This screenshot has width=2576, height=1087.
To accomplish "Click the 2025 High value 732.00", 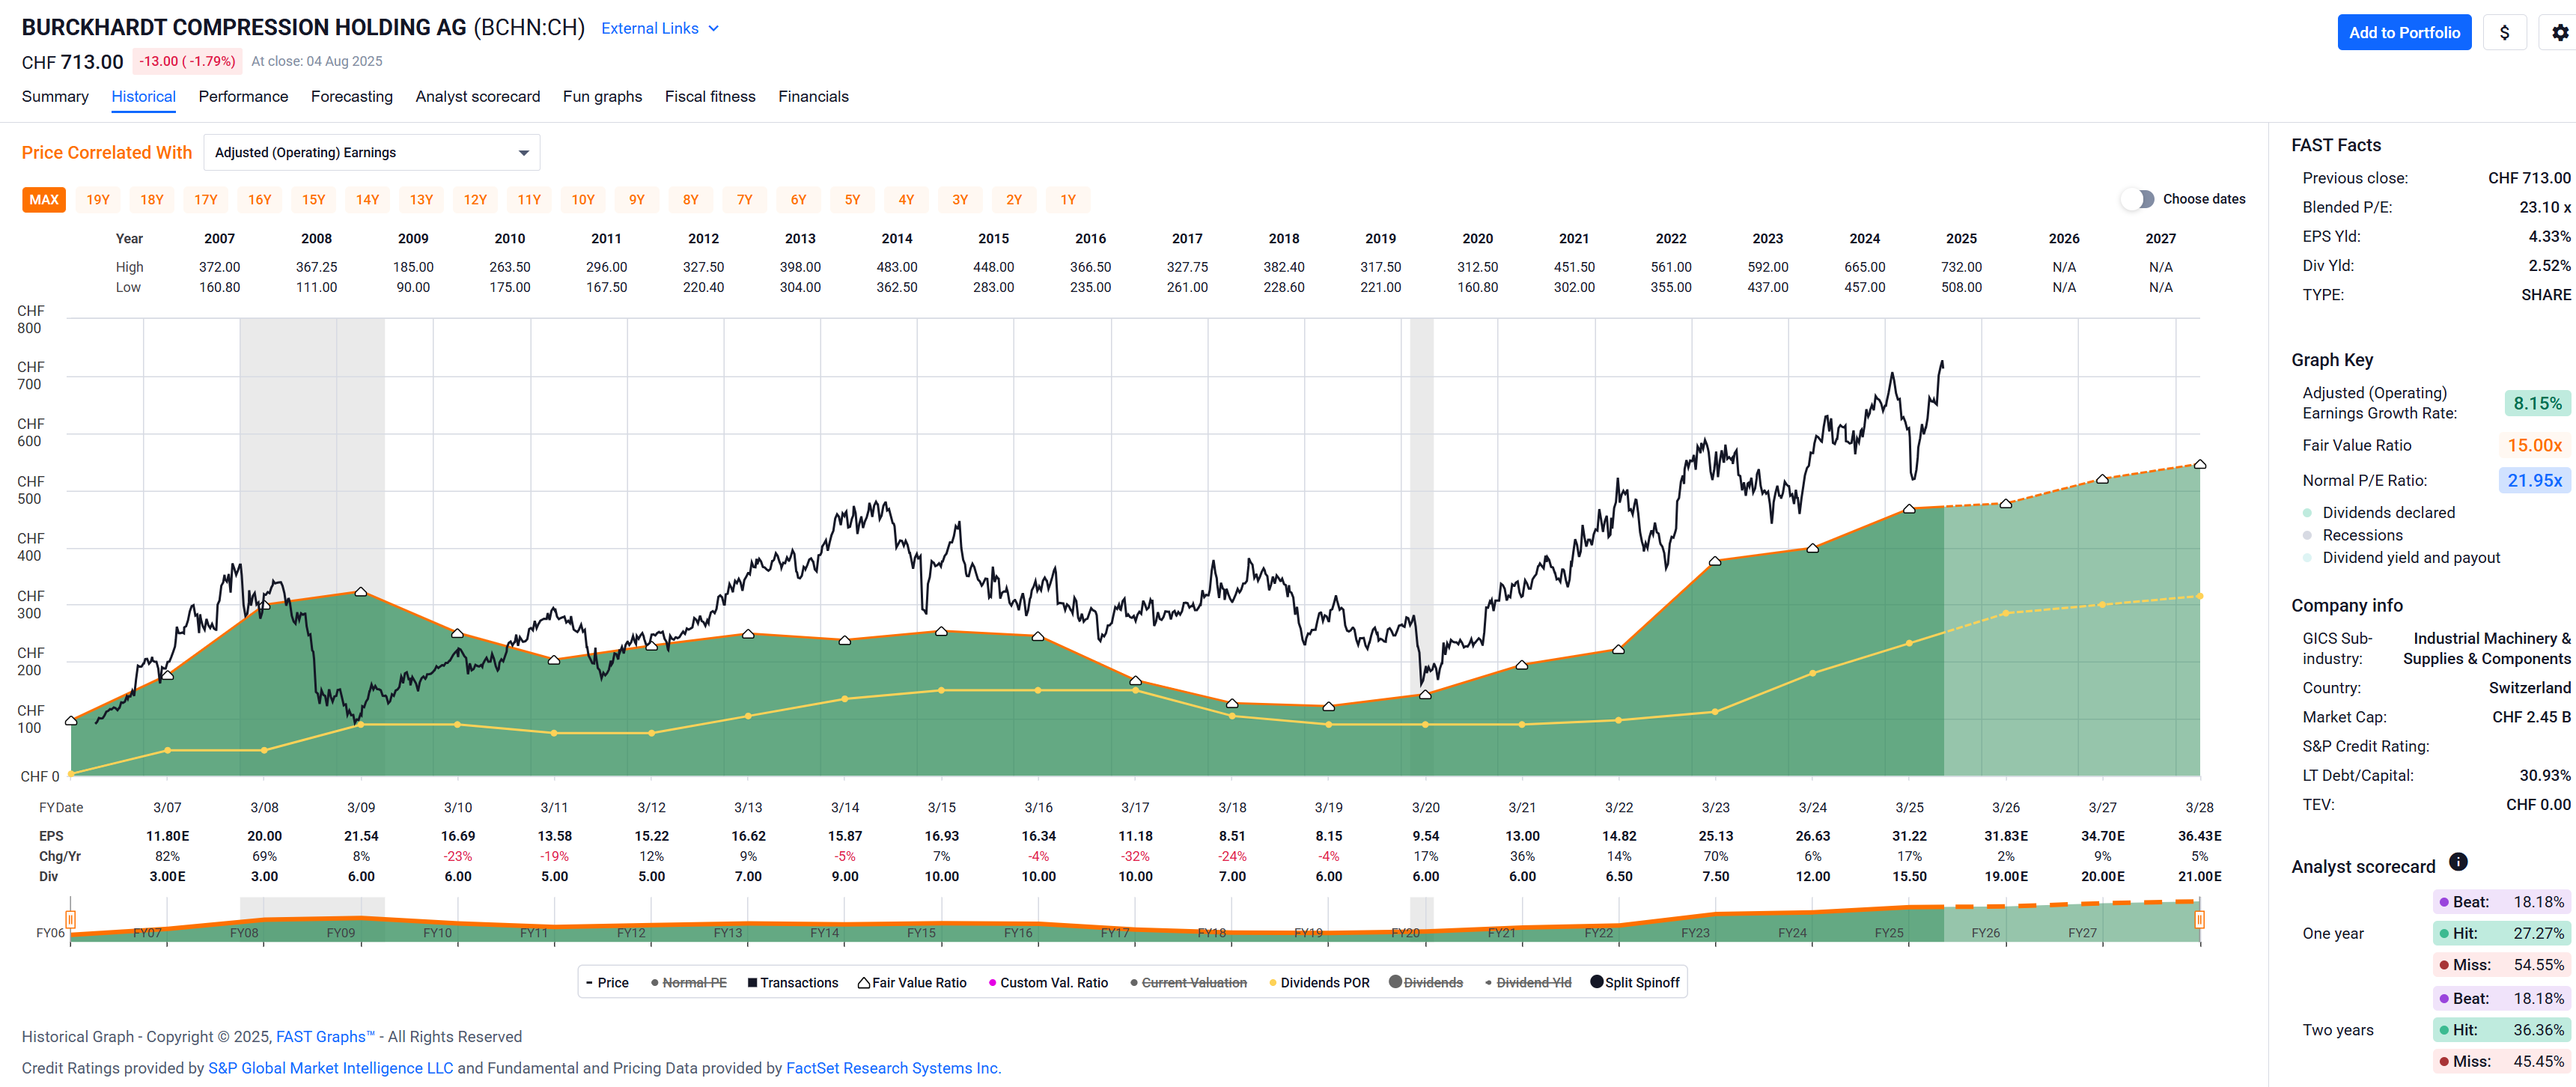I will [x=1961, y=267].
